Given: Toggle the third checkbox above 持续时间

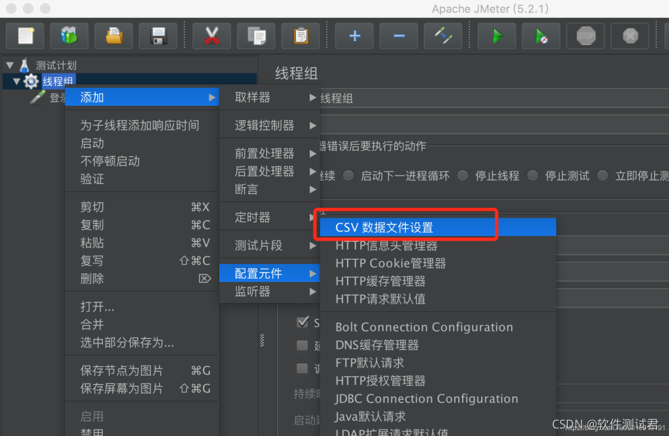Looking at the screenshot, I should click(302, 369).
